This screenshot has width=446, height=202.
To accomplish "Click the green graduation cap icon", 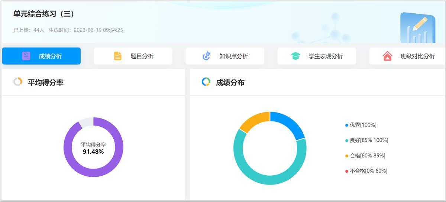I will (x=295, y=56).
